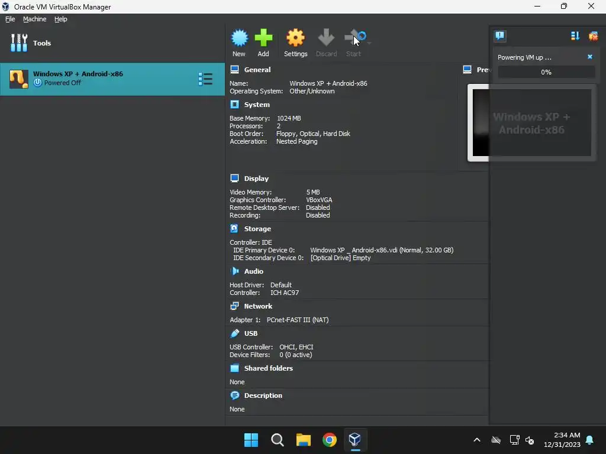This screenshot has width=606, height=454.
Task: Open the taskbar clock and date
Action: click(x=562, y=440)
